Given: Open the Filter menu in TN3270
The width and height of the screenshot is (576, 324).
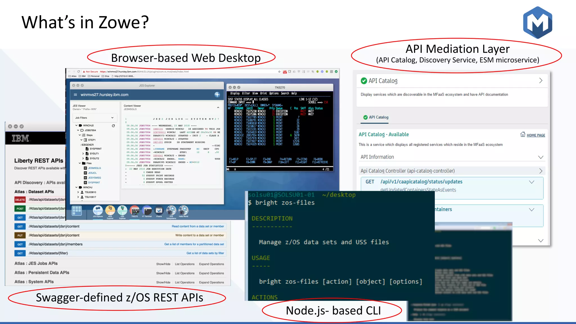Looking at the screenshot, I should [x=246, y=93].
